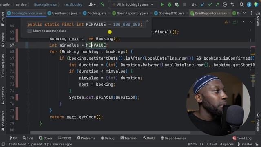Go to previous highlighted error arrow

[x=243, y=22]
